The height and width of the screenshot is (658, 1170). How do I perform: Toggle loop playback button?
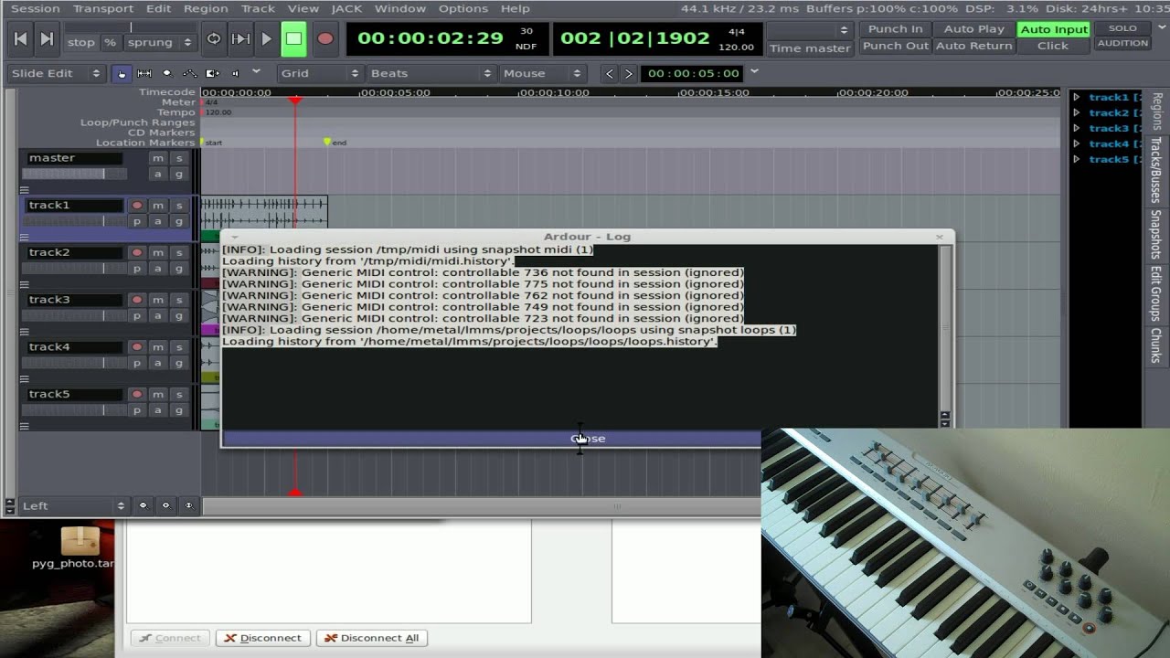click(214, 38)
